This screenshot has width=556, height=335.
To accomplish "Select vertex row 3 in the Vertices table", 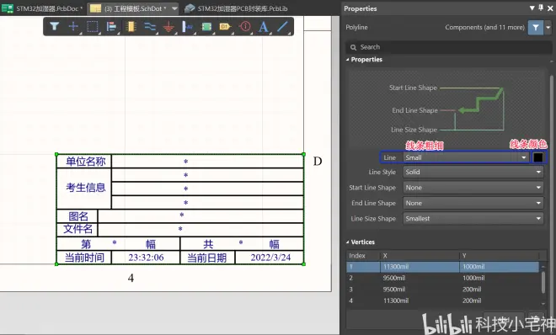I will (442, 290).
